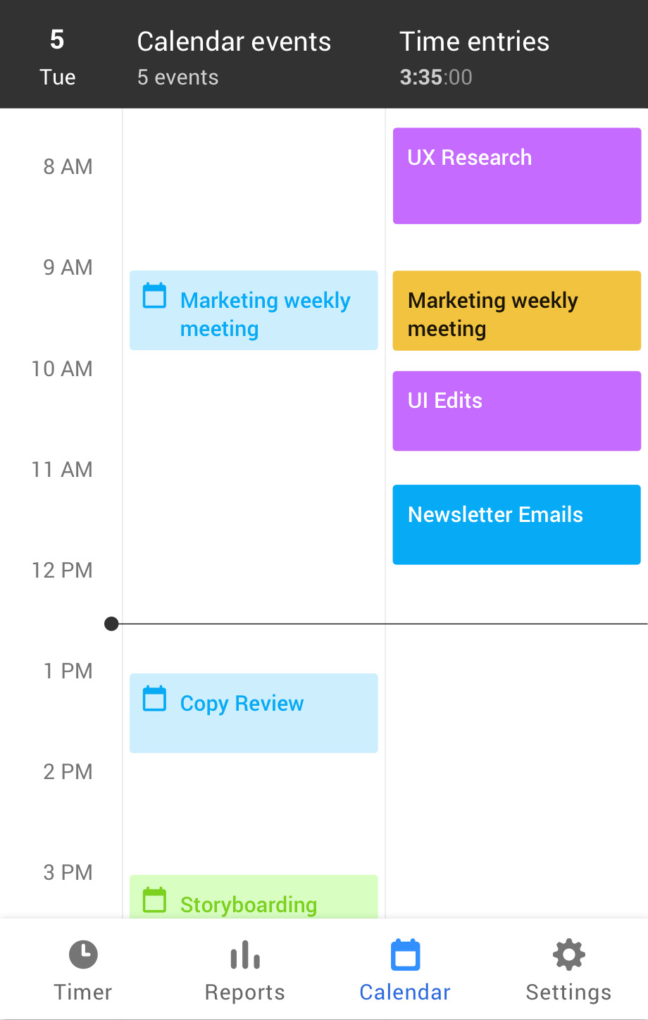This screenshot has width=648, height=1020.
Task: Click calendar icon on Marketing weekly meeting event
Action: pyautogui.click(x=155, y=296)
